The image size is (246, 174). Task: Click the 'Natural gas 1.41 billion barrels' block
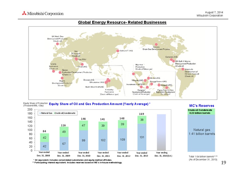(201, 133)
